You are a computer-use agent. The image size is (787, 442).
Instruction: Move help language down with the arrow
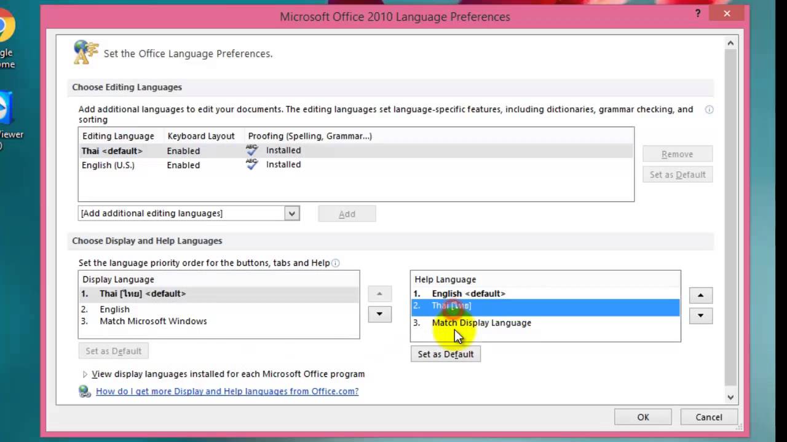[700, 316]
